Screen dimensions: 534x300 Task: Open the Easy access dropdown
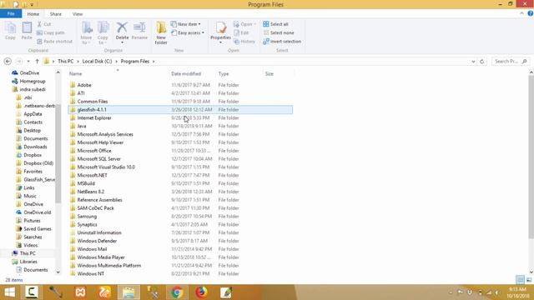click(187, 32)
